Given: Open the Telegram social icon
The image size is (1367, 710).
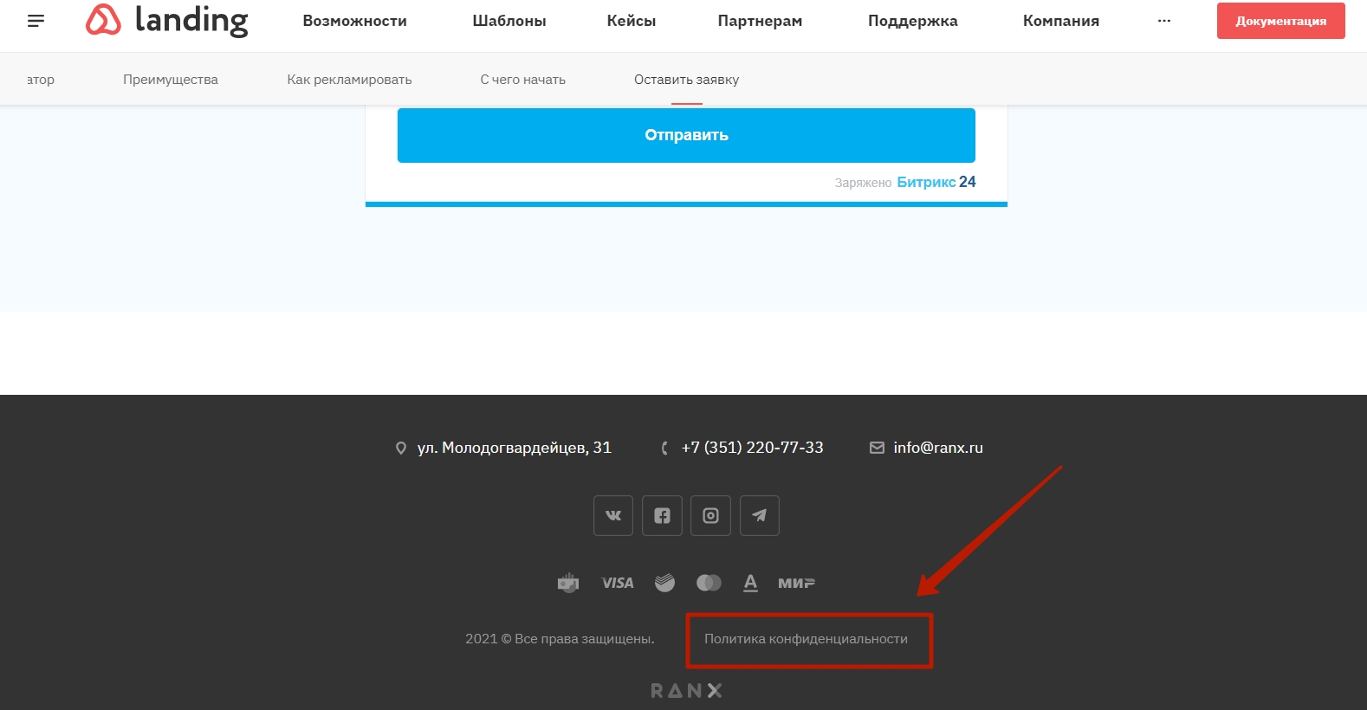Looking at the screenshot, I should click(x=760, y=515).
